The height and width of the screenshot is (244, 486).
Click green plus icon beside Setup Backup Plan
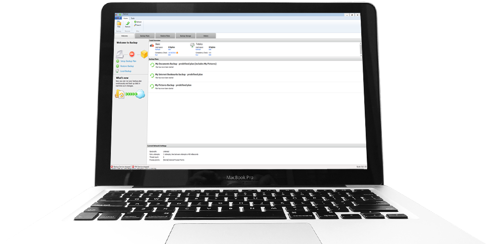(117, 61)
